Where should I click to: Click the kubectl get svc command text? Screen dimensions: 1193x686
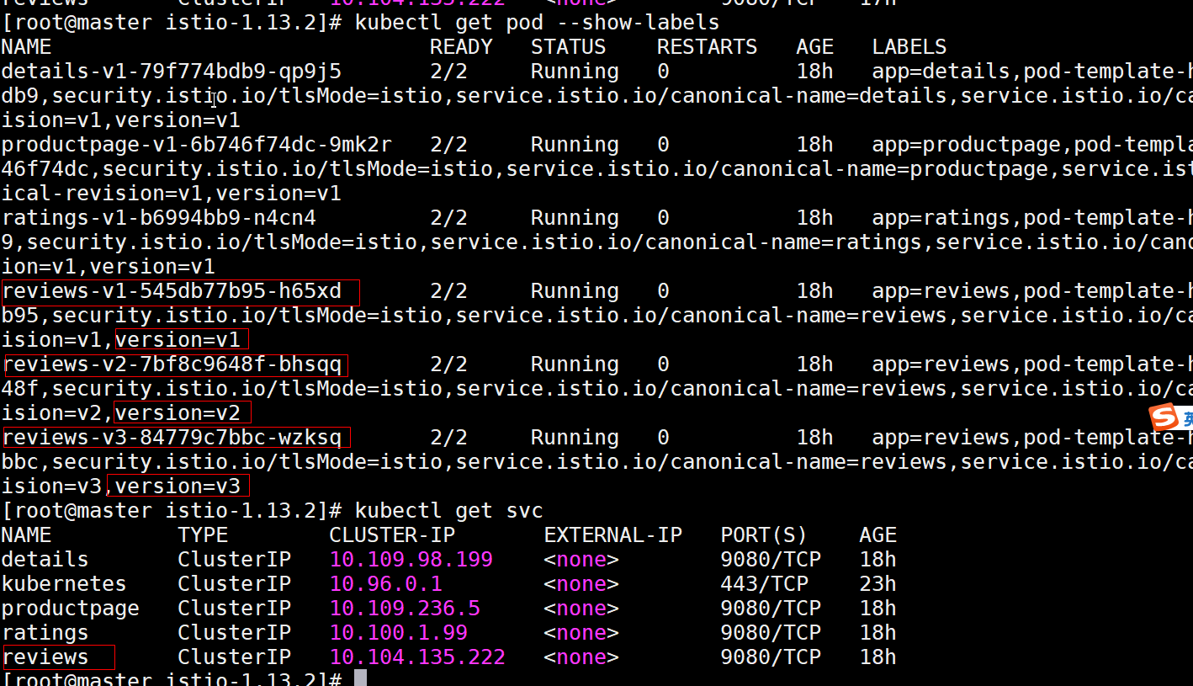click(x=448, y=511)
